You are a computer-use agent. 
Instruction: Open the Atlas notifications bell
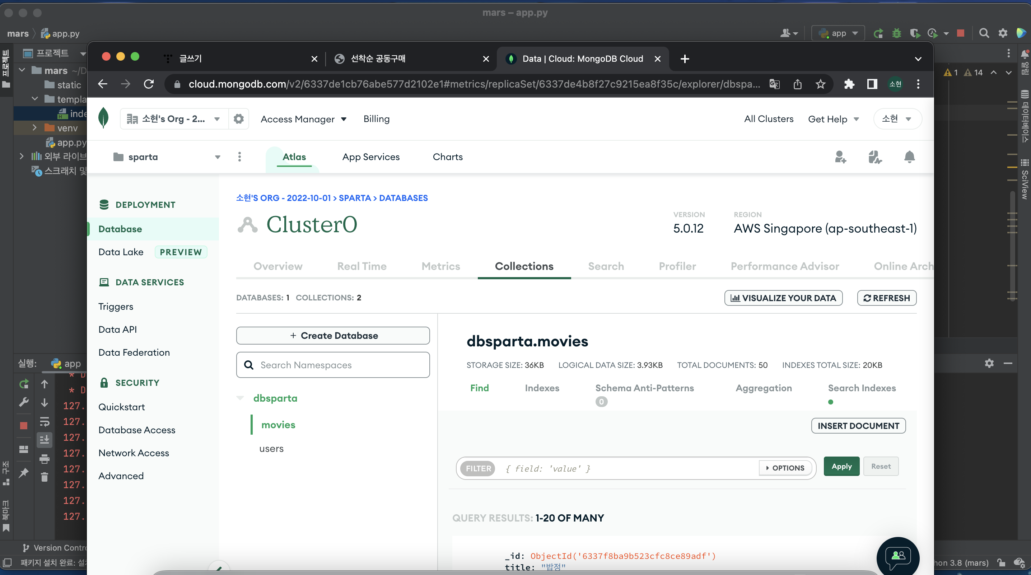point(909,157)
